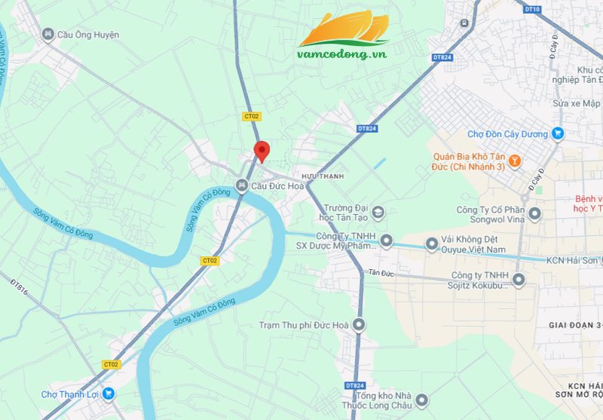Open Công Ty Cổ Phần Songwol Vina marker
603x420 pixels.
pos(534,214)
